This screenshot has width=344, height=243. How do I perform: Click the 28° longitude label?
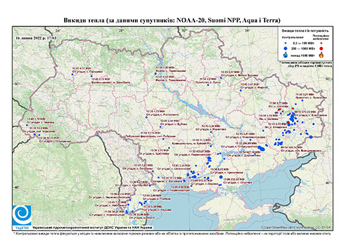click(121, 30)
